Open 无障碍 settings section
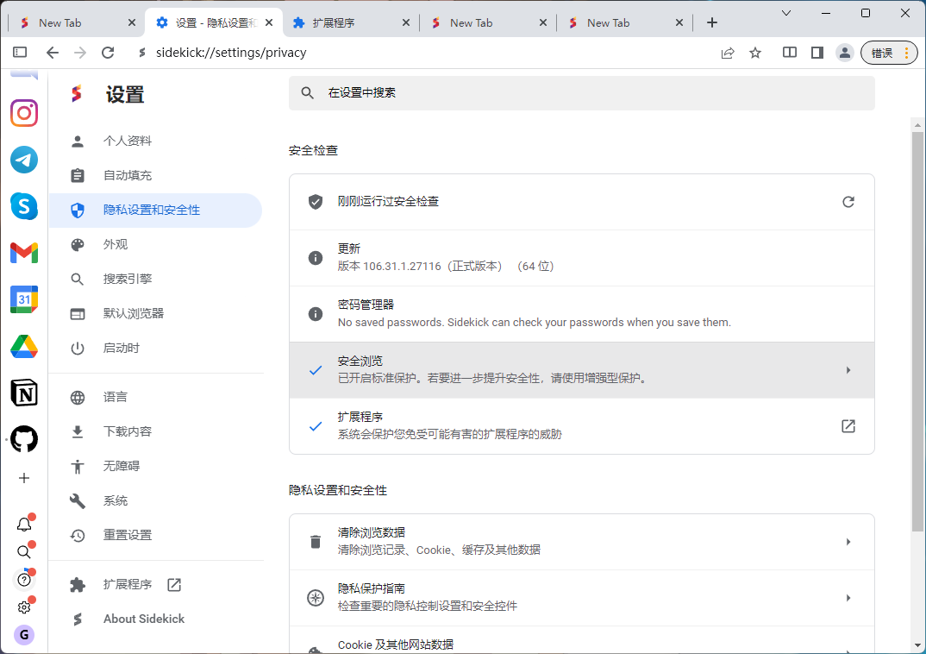This screenshot has height=654, width=926. pyautogui.click(x=156, y=466)
